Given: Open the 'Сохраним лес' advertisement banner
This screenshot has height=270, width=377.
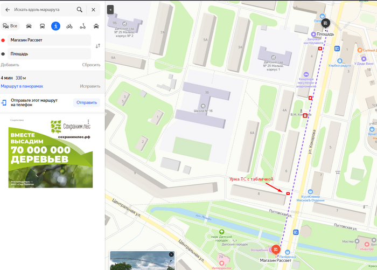Looking at the screenshot, I should coord(51,154).
